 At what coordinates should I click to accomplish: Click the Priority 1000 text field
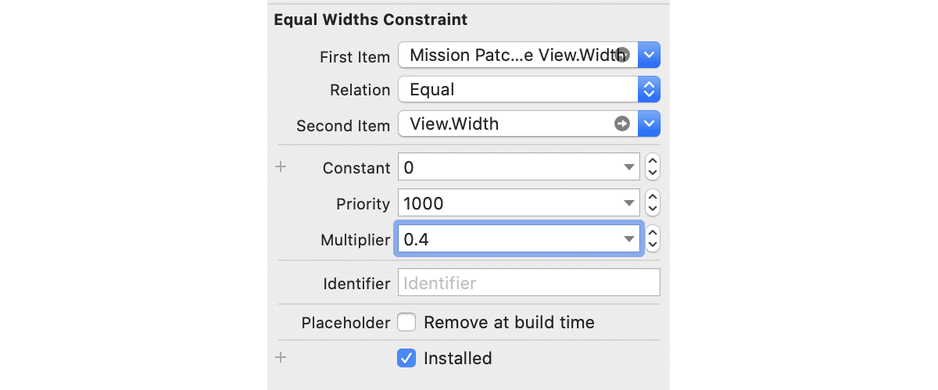point(508,203)
